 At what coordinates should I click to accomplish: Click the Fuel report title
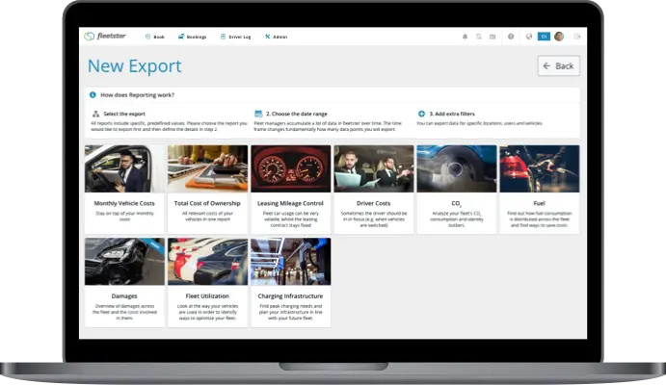tap(540, 203)
